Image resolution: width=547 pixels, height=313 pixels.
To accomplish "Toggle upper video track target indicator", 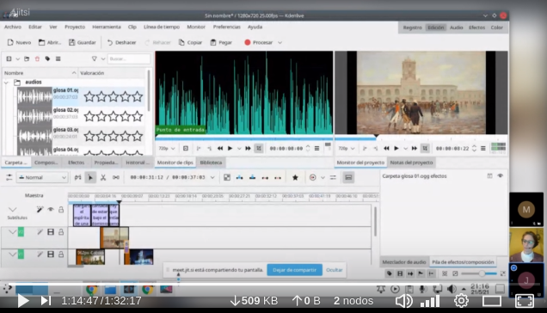I will (21, 232).
